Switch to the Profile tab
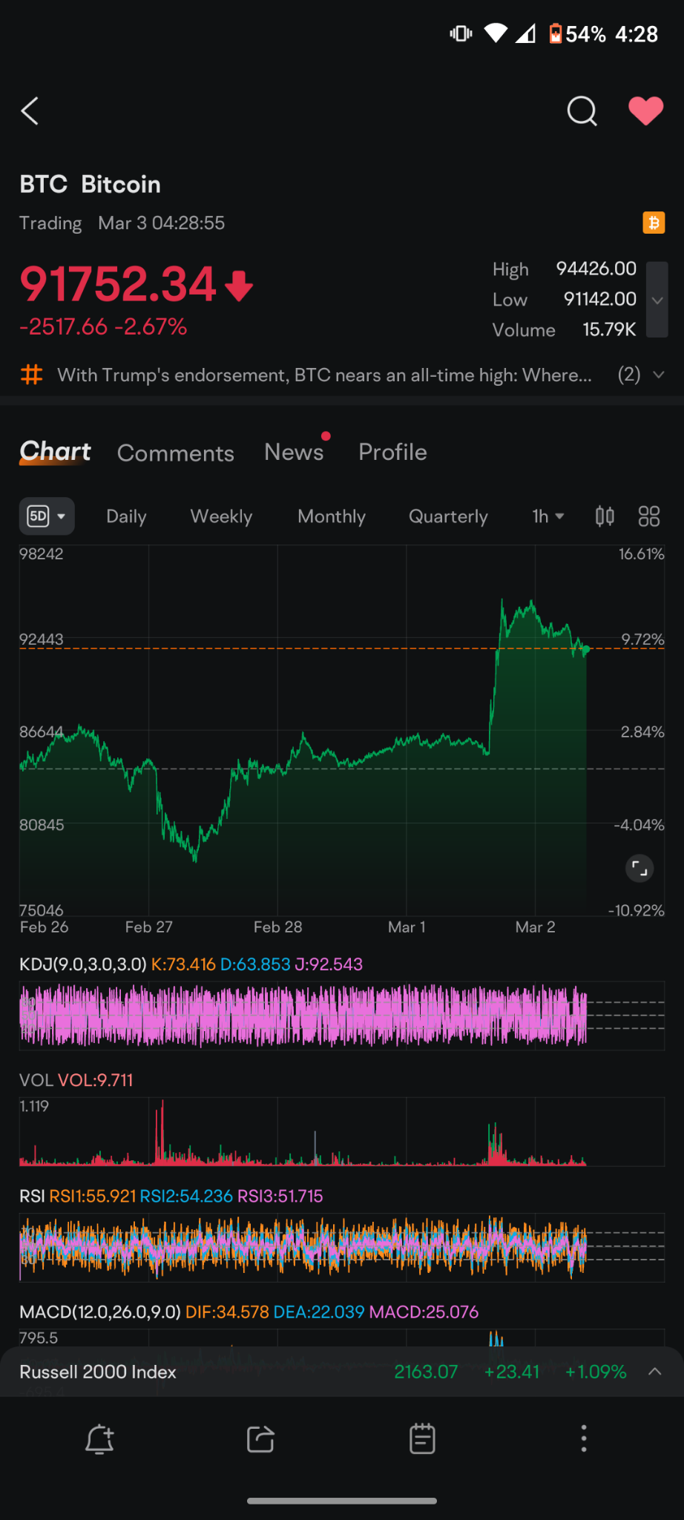 [392, 452]
